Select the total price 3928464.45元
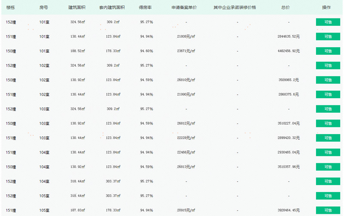 pos(289,210)
